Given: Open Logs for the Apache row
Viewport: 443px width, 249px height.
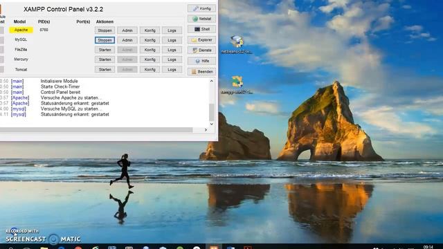Looking at the screenshot, I should (x=172, y=30).
